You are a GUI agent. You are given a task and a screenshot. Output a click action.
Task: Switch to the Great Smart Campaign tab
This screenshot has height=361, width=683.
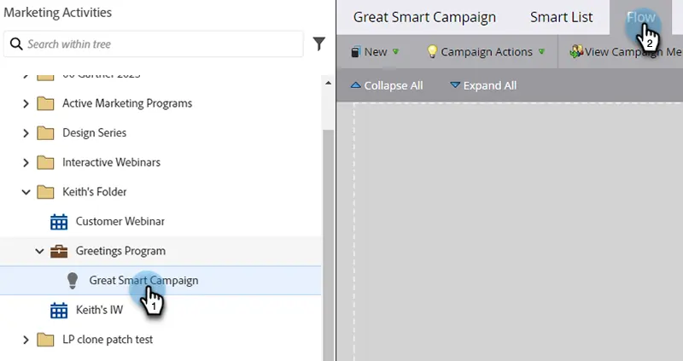[x=424, y=17]
